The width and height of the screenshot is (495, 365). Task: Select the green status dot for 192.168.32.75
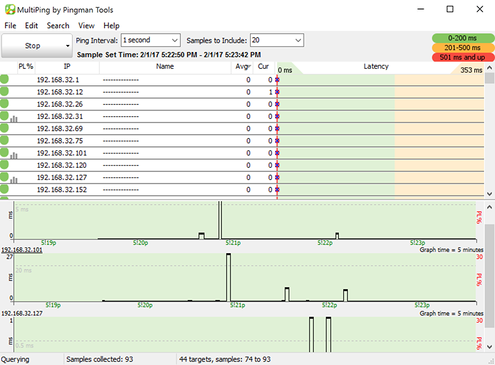click(x=4, y=140)
